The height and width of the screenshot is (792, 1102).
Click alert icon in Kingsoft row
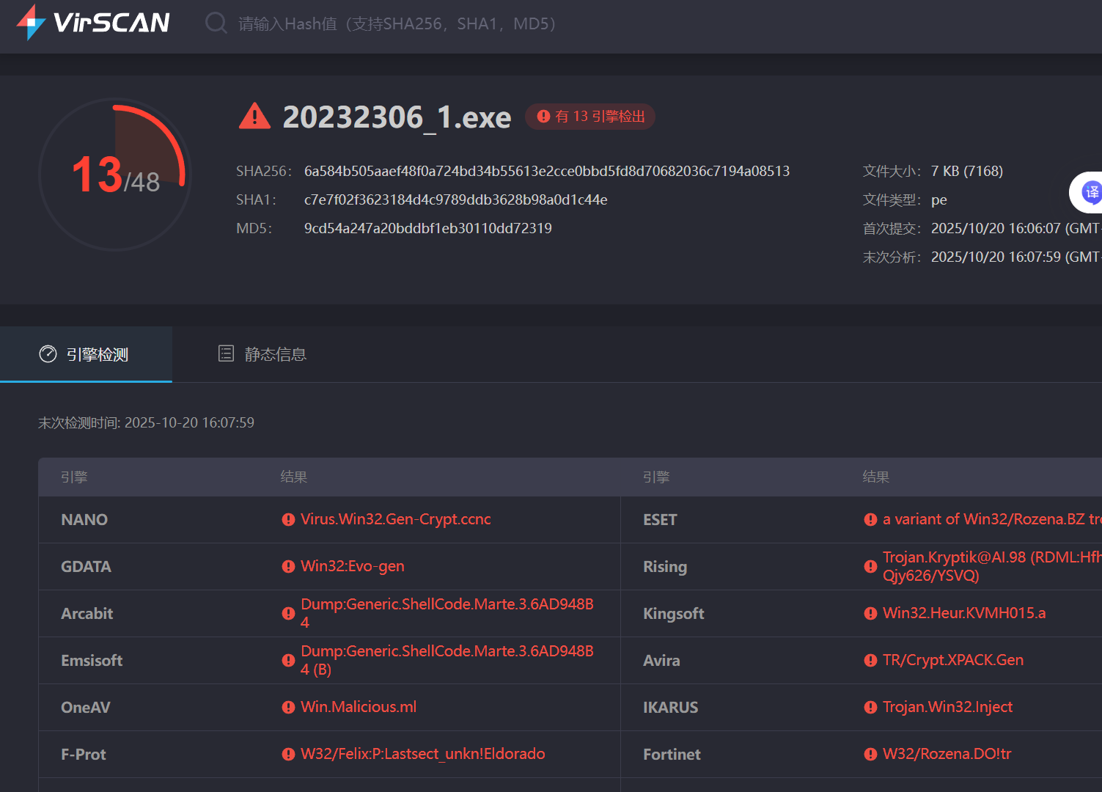click(870, 614)
